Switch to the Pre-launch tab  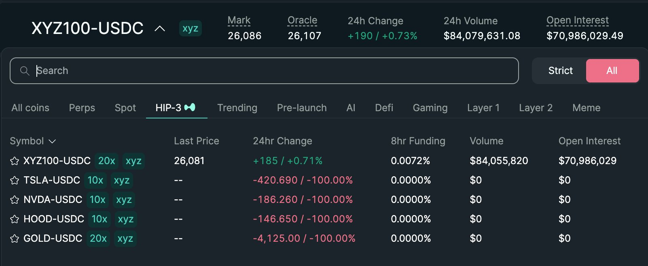pyautogui.click(x=302, y=108)
